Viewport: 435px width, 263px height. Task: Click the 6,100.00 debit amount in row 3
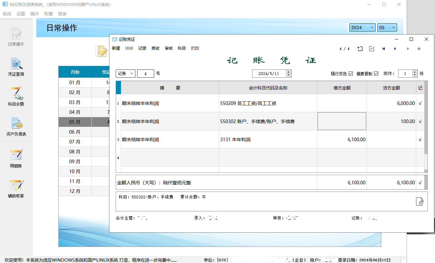click(x=342, y=140)
